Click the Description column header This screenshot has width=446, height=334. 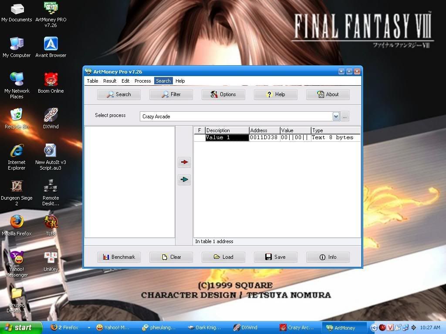point(227,130)
